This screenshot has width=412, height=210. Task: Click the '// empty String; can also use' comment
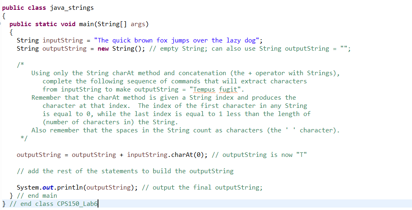[x=249, y=49]
